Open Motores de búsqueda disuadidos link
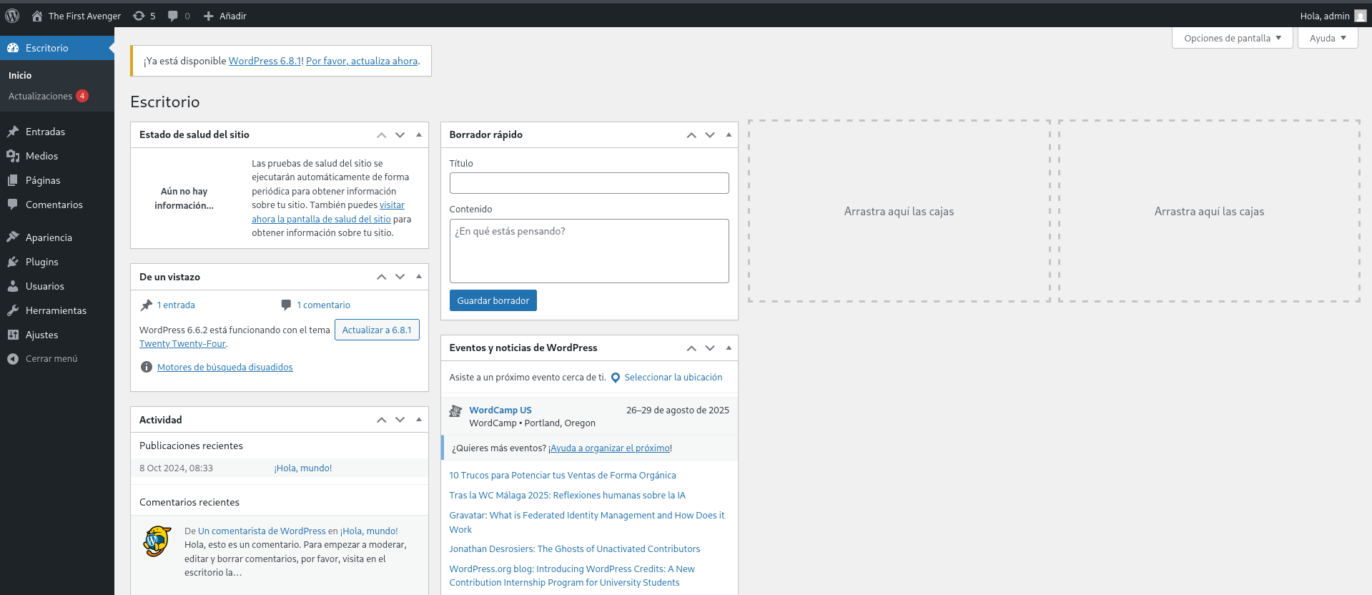This screenshot has width=1372, height=595. [x=225, y=367]
